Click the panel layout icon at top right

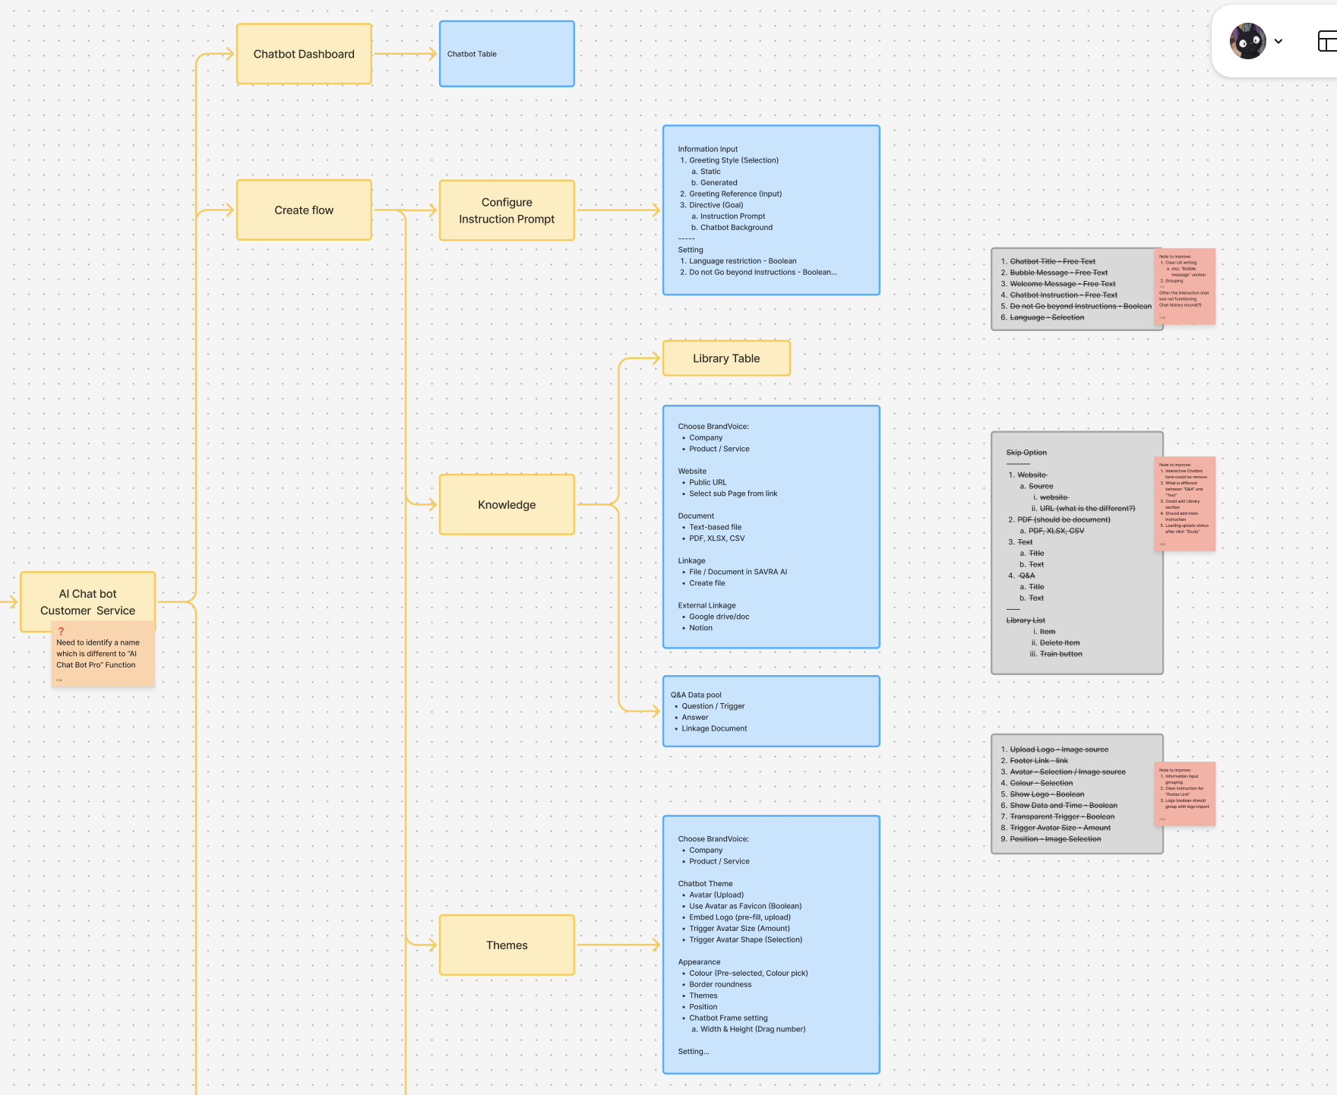pyautogui.click(x=1327, y=41)
